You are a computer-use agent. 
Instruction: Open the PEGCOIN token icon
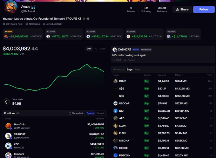point(115,155)
